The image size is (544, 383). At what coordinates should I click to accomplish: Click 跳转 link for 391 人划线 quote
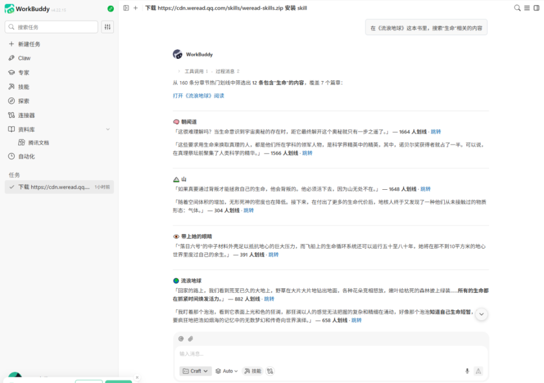(x=273, y=254)
